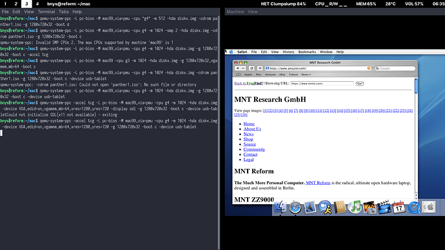Click Safari's forward arrow button
Viewport: 445px width, 250px height.
click(x=244, y=68)
